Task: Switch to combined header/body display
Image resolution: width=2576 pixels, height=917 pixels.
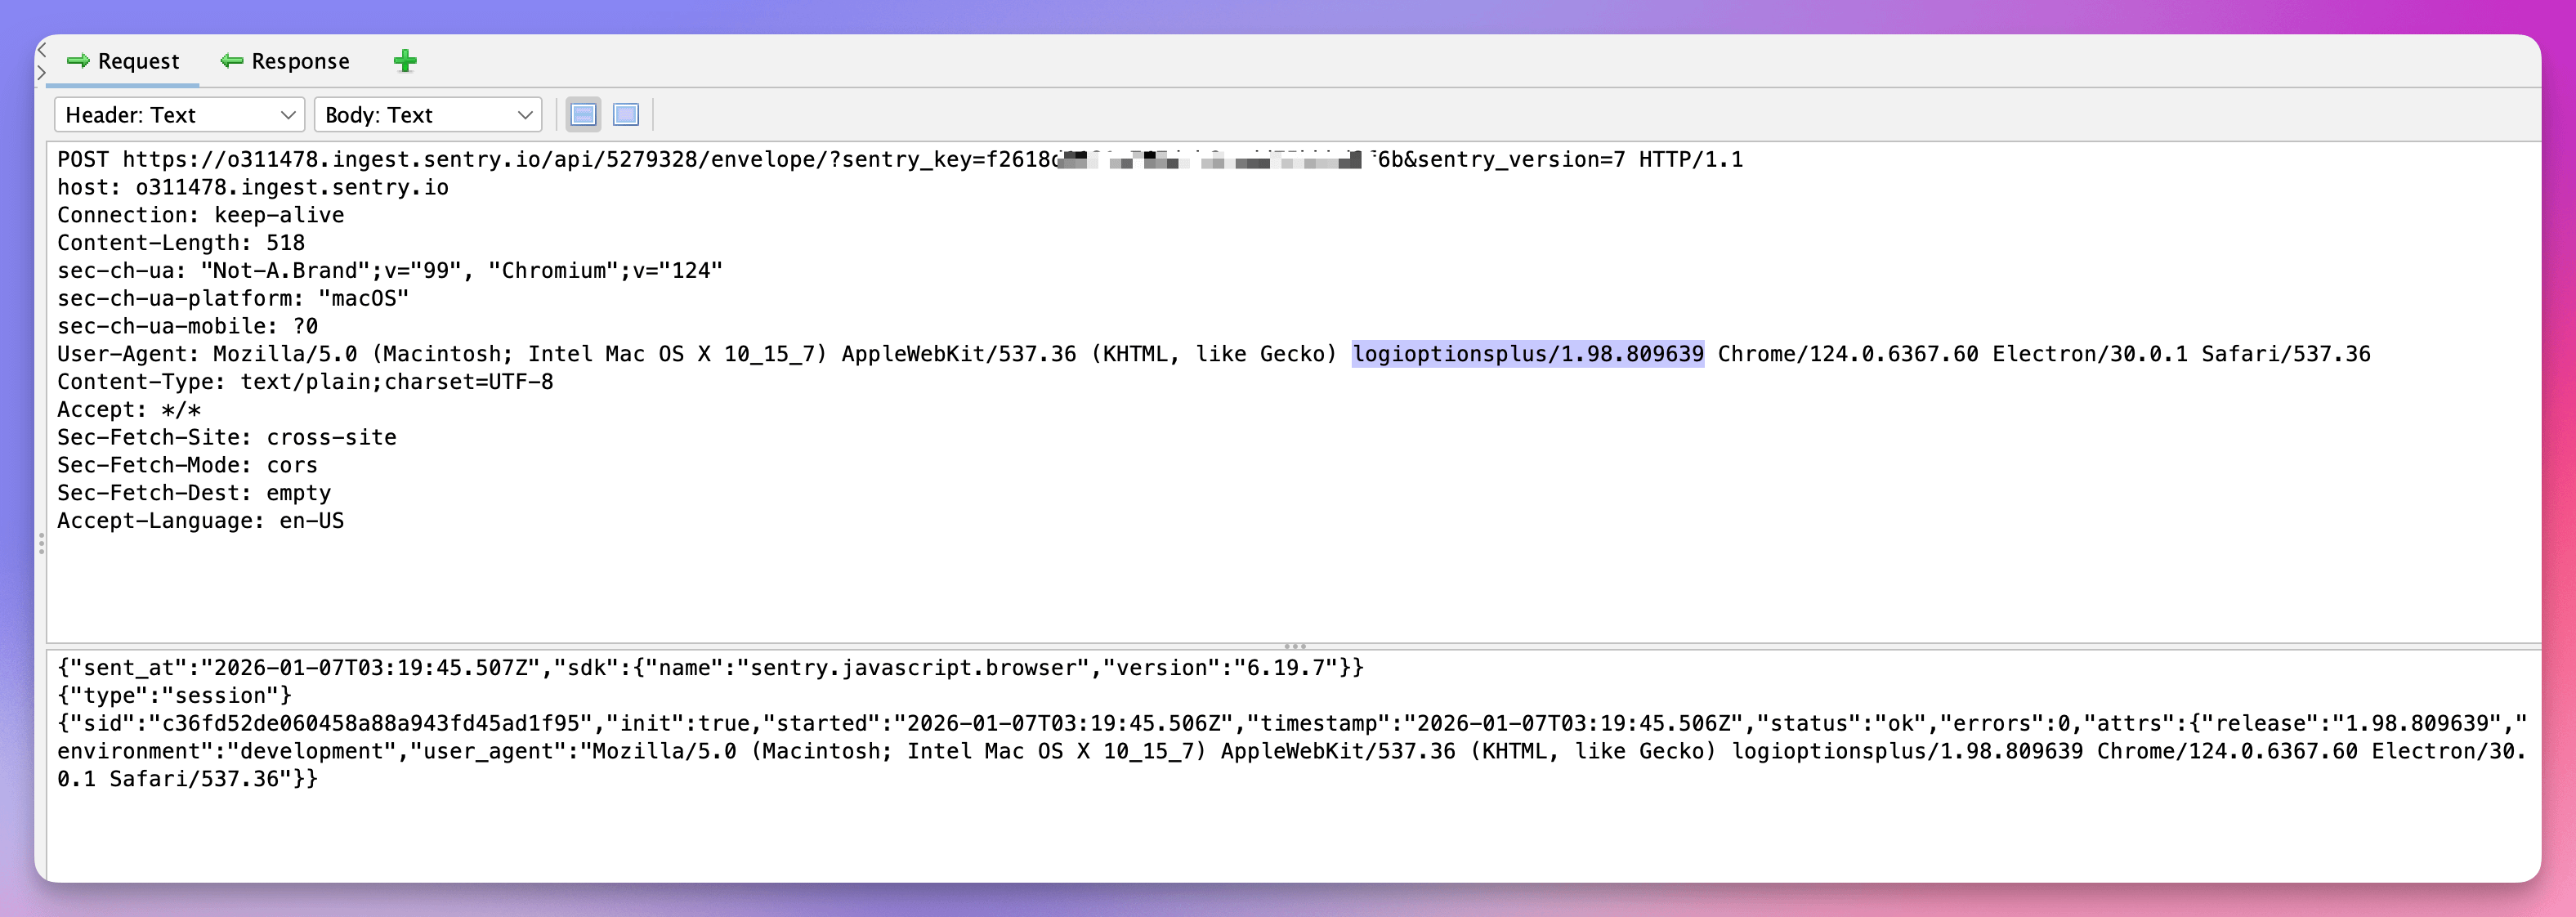Action: 626,115
